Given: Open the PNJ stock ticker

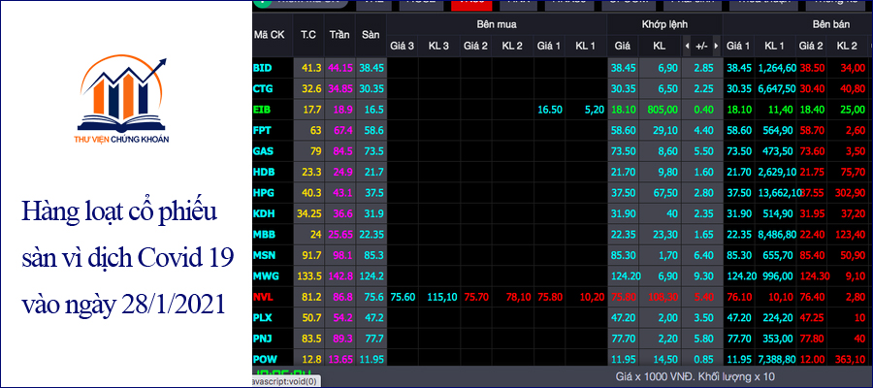Looking at the screenshot, I should (x=263, y=338).
